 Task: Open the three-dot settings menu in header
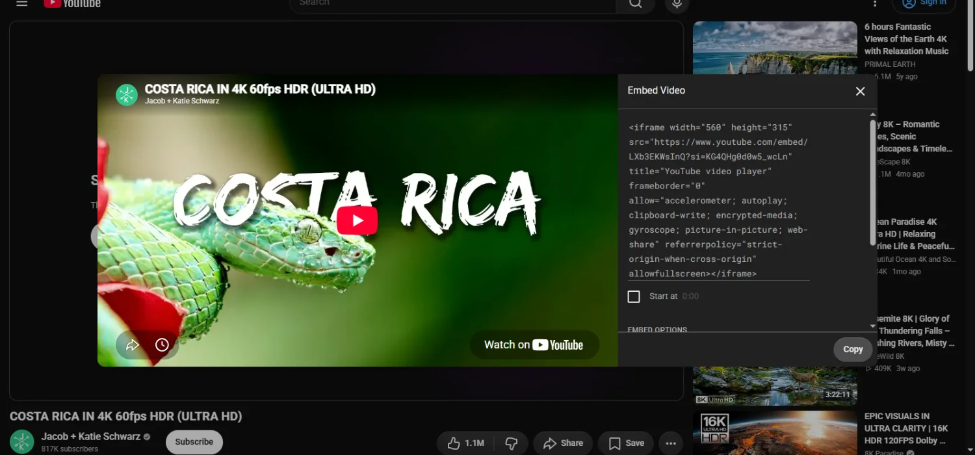pyautogui.click(x=875, y=3)
